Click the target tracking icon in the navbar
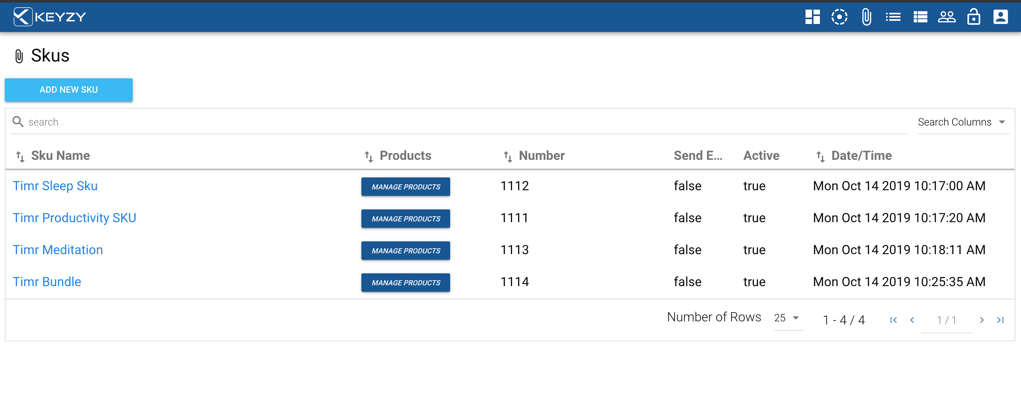 840,17
